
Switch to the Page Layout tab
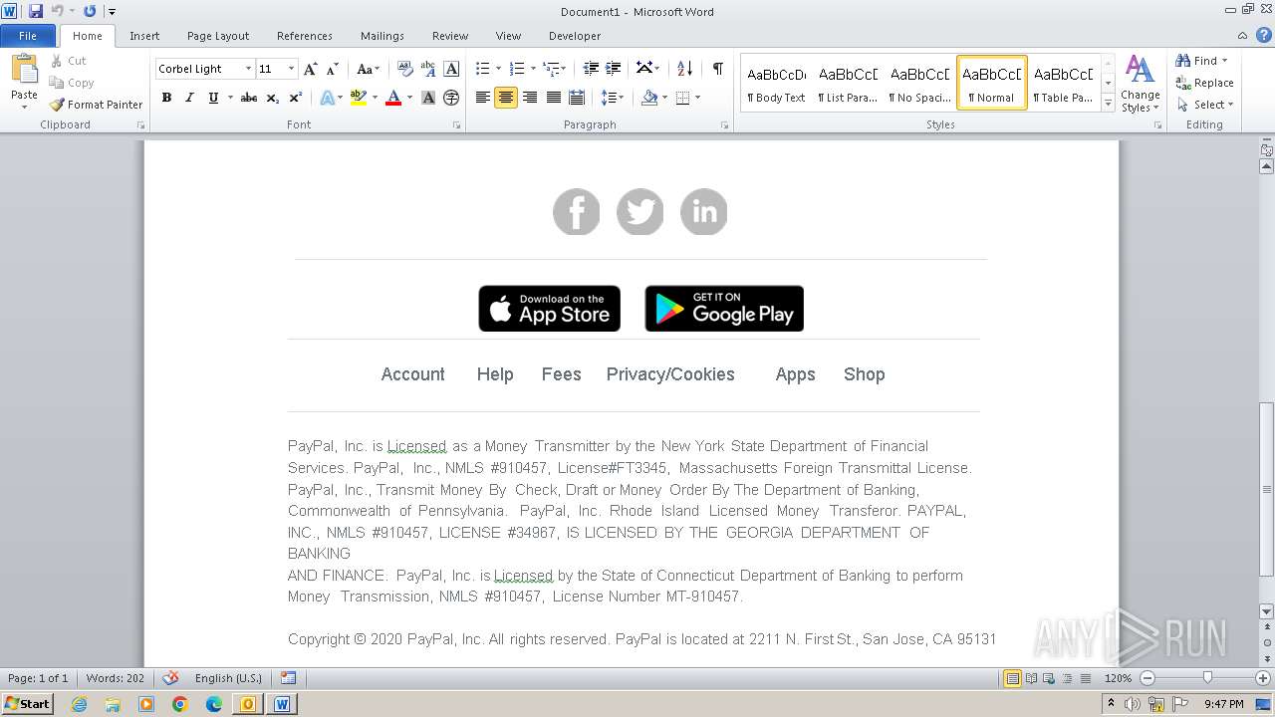point(218,36)
